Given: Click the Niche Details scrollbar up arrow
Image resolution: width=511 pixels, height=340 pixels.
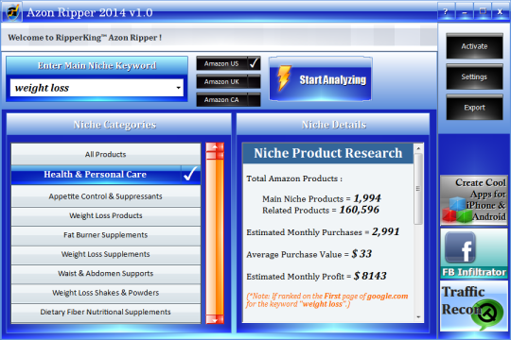Looking at the screenshot, I should pos(418,148).
